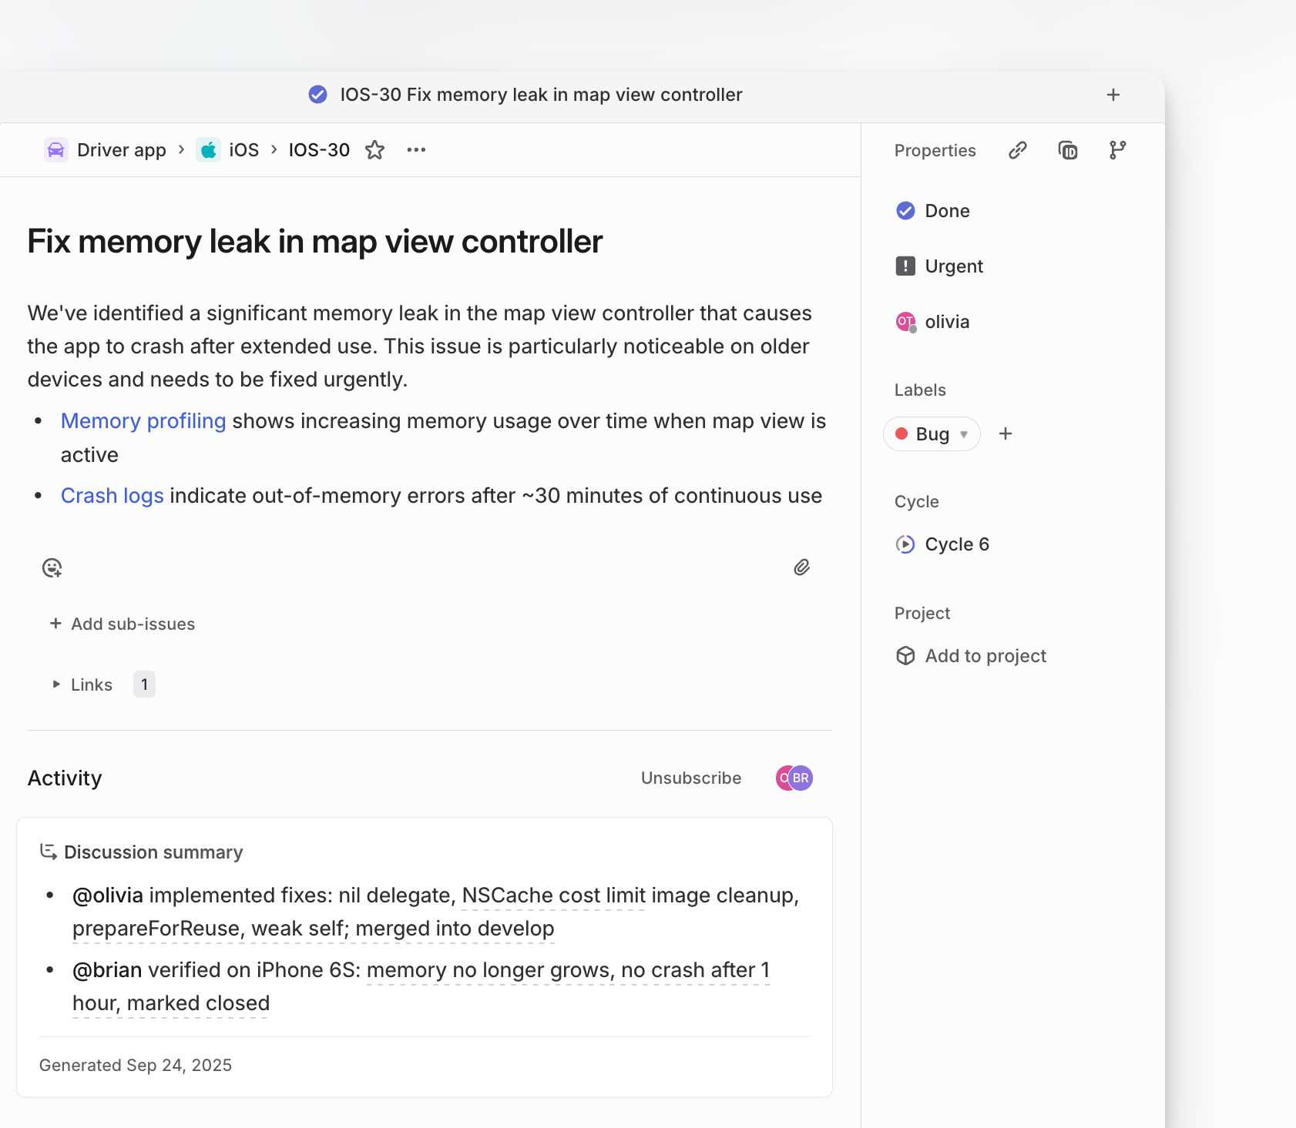
Task: Copy the issue ID
Action: point(1067,150)
